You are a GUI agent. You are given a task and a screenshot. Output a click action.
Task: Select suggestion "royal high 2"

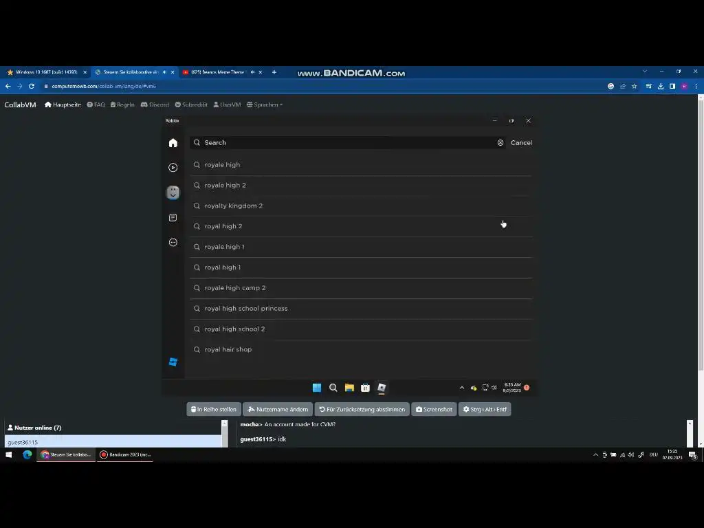(361, 226)
